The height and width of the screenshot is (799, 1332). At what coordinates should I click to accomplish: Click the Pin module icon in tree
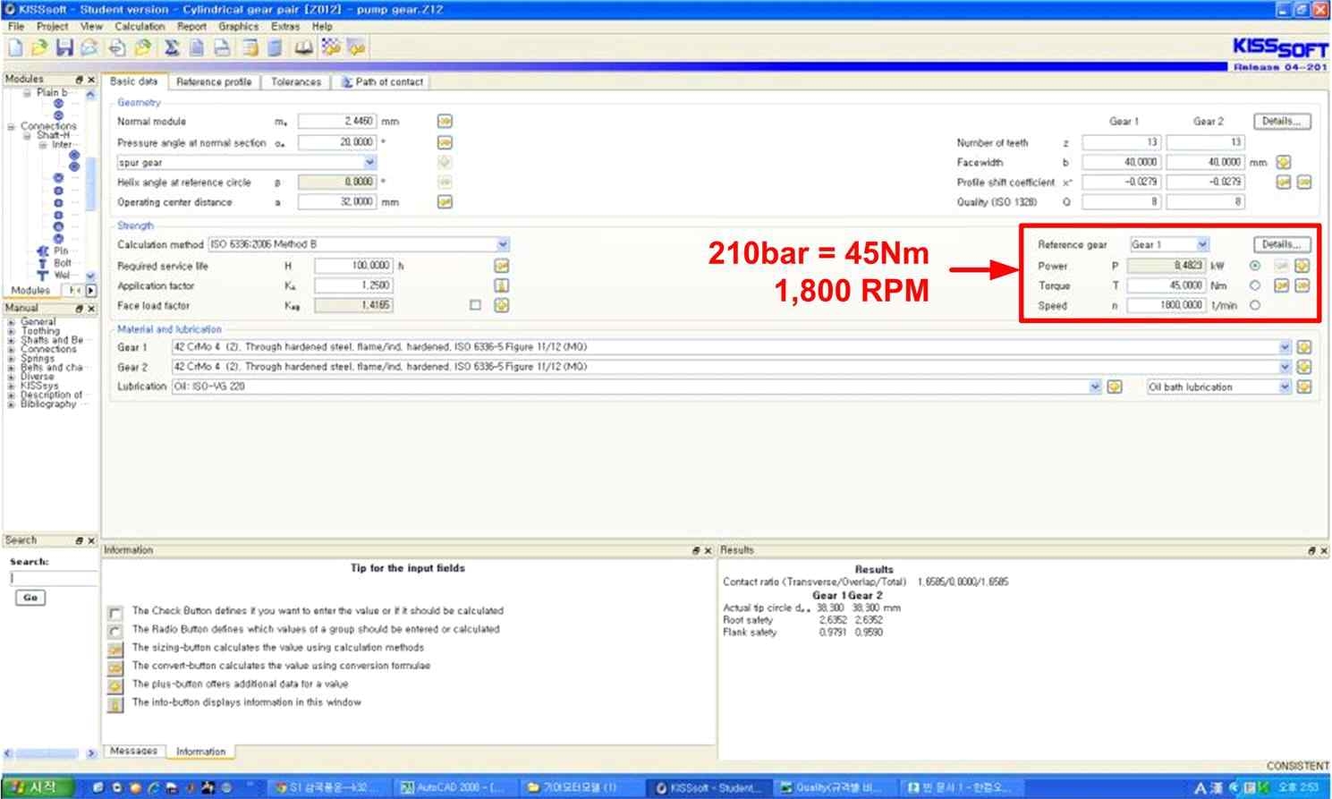pos(42,251)
